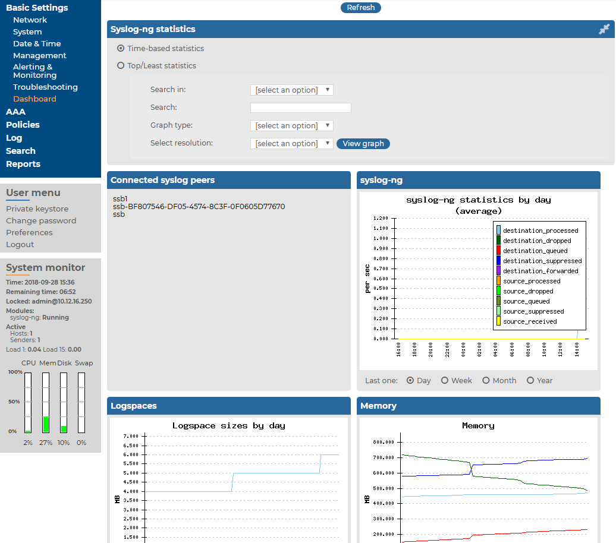
Task: Click the Mem usage bar
Action: [46, 402]
